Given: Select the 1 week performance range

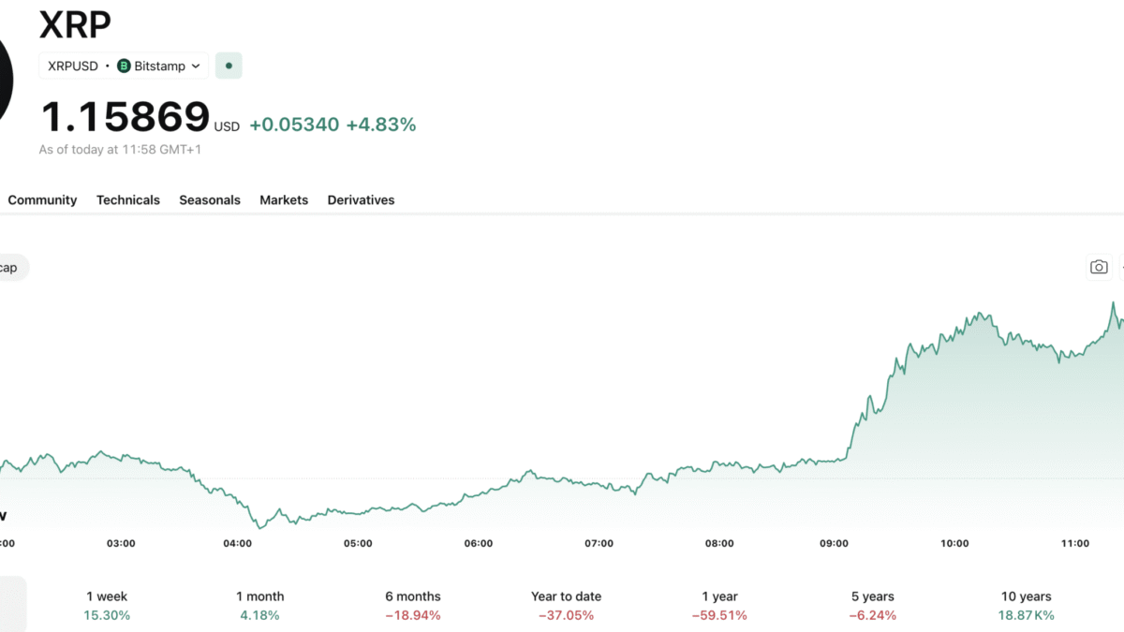Looking at the screenshot, I should coord(107,606).
